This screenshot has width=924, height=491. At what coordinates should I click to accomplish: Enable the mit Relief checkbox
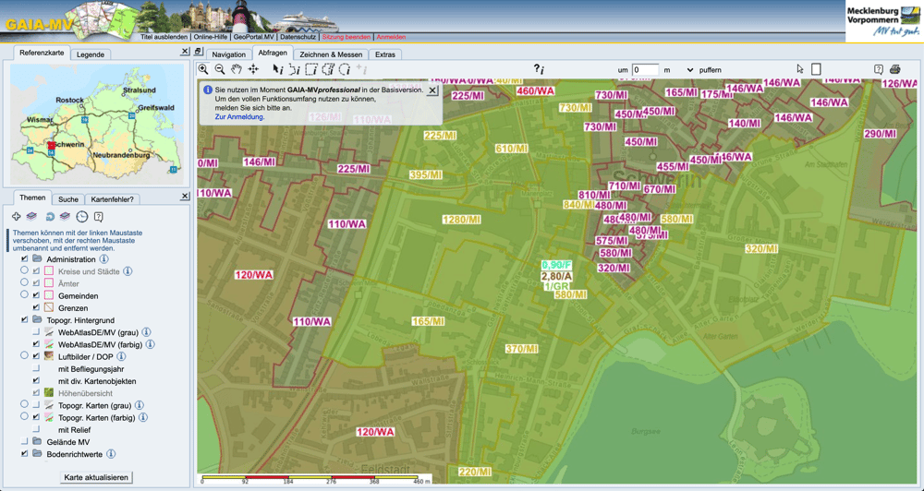click(x=37, y=430)
